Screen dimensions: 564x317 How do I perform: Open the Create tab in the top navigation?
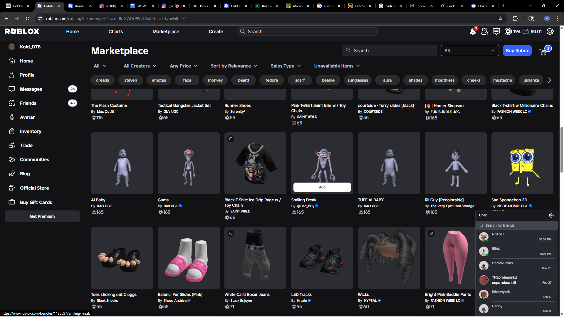coord(216,31)
